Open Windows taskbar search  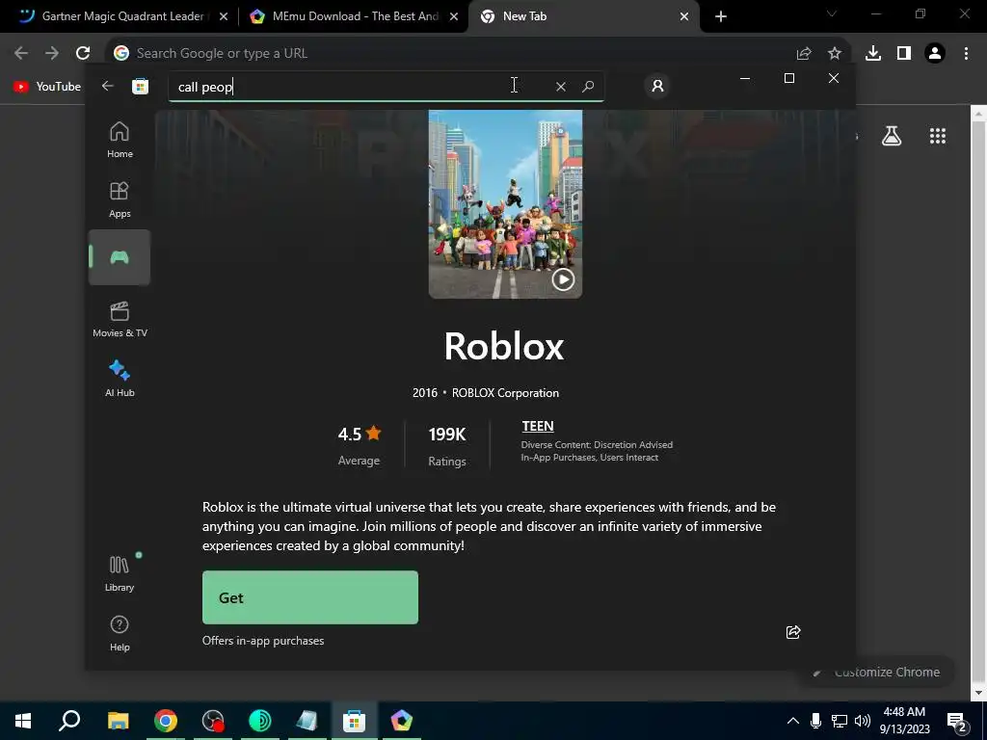(69, 721)
